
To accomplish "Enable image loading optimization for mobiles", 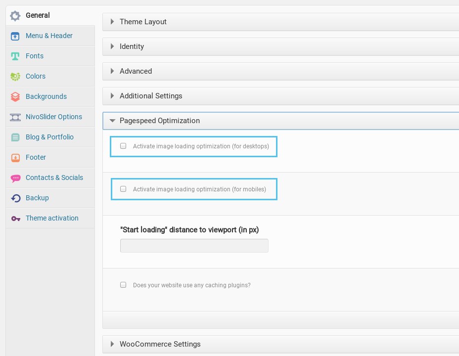I will pyautogui.click(x=123, y=189).
